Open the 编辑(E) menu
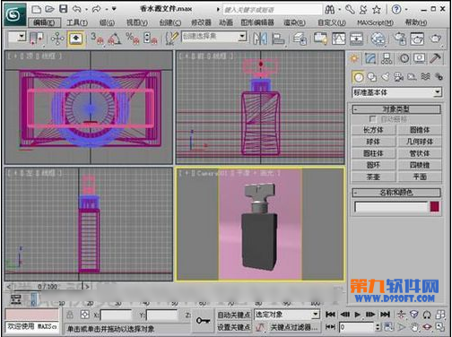452x337 pixels. pos(44,22)
